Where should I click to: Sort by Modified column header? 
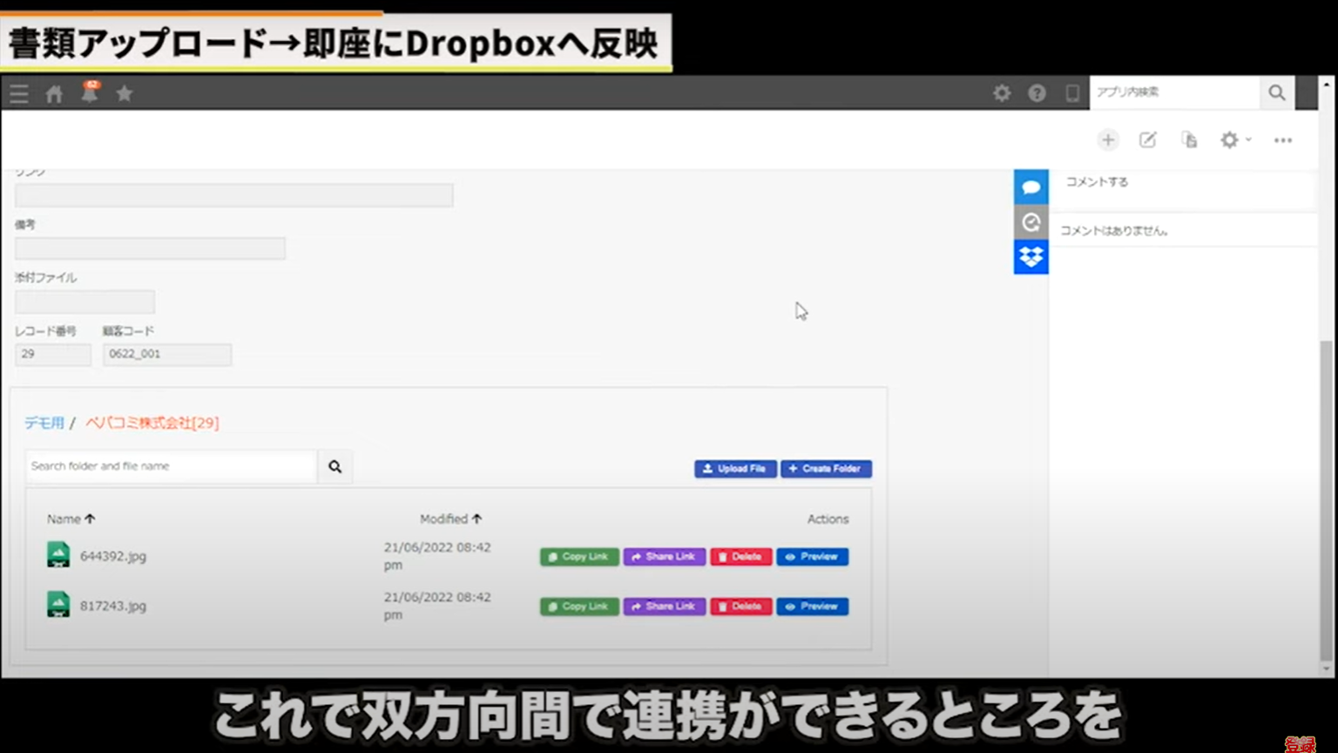451,519
